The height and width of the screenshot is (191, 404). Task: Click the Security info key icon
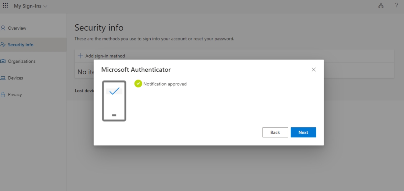pyautogui.click(x=3, y=44)
